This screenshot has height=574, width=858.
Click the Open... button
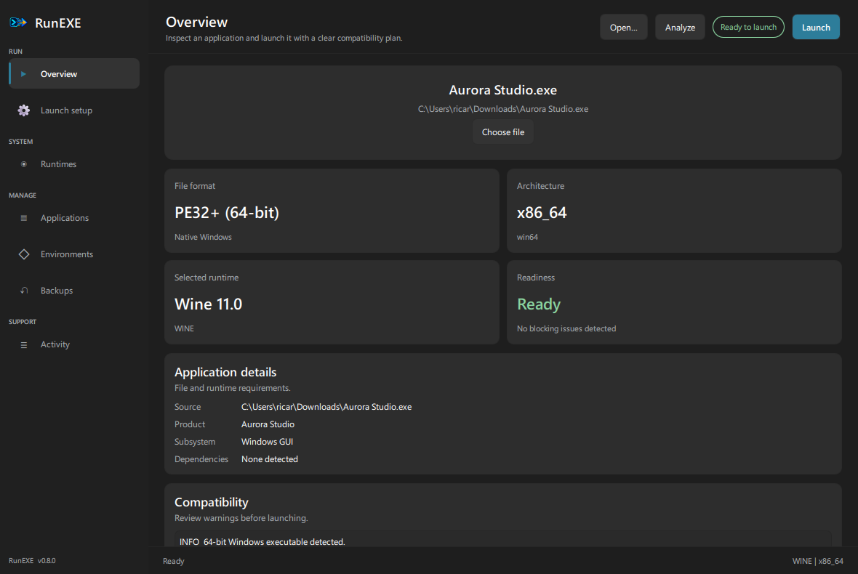(624, 28)
